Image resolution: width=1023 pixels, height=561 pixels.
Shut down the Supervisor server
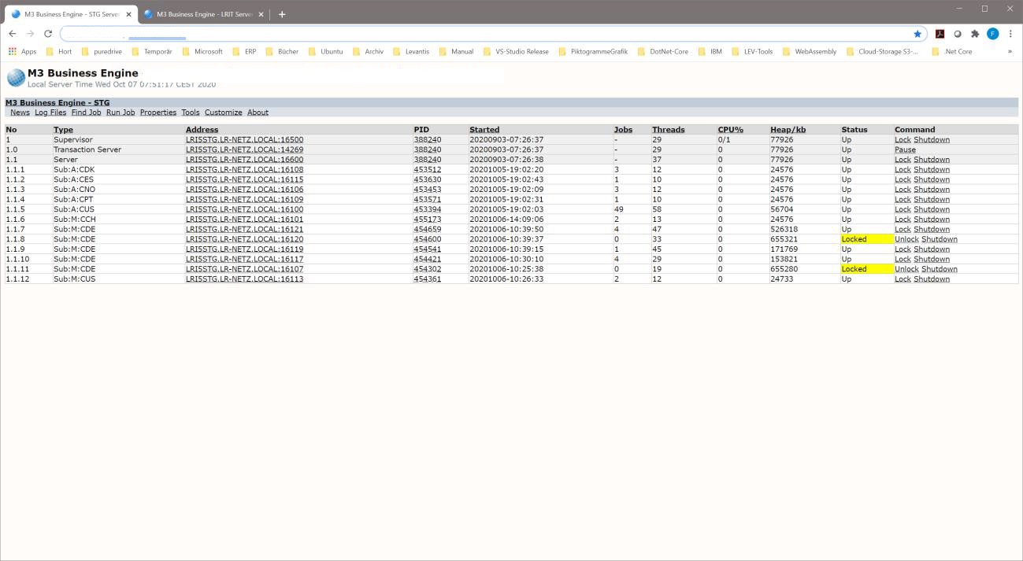coord(932,140)
